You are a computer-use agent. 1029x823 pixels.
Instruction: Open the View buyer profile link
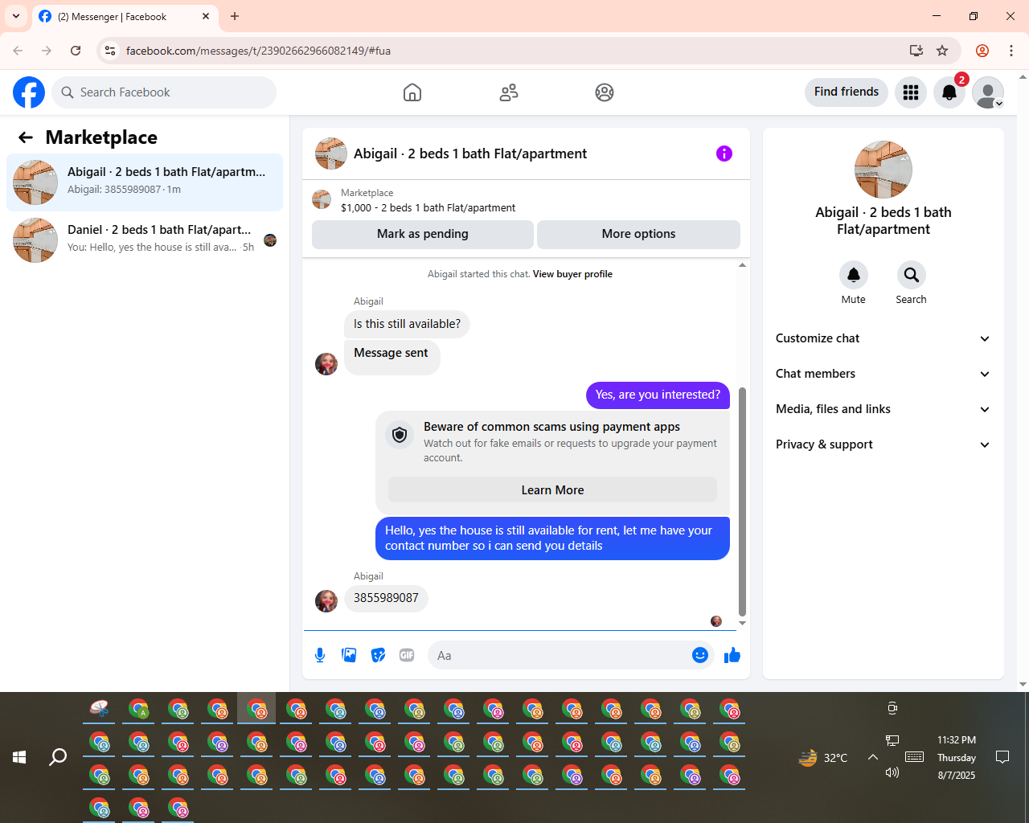point(572,274)
